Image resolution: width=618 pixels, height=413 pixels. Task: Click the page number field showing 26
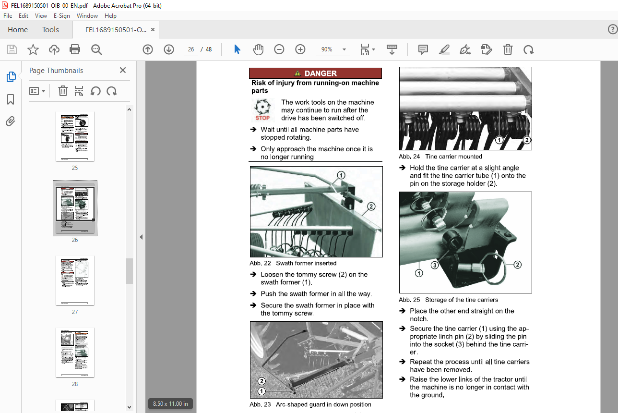coord(191,49)
